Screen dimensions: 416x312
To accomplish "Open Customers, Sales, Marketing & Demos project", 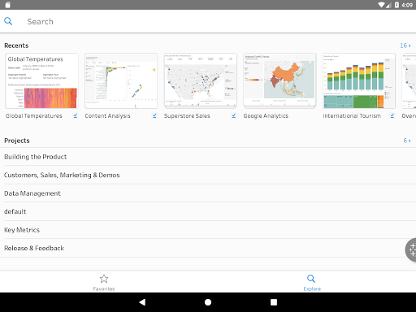I will click(x=208, y=175).
